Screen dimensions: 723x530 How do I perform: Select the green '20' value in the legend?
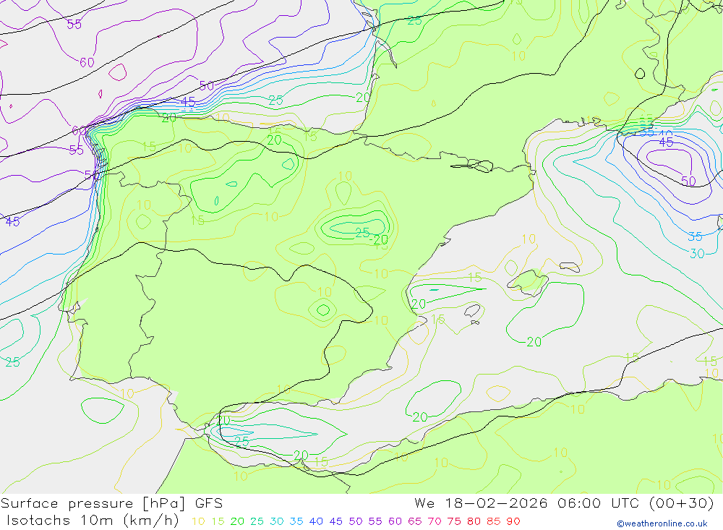tap(237, 522)
